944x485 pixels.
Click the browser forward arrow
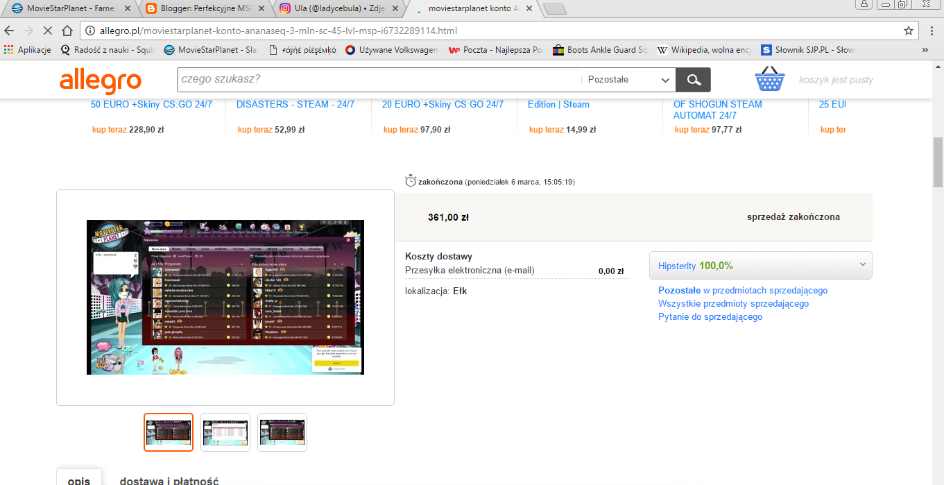28,31
